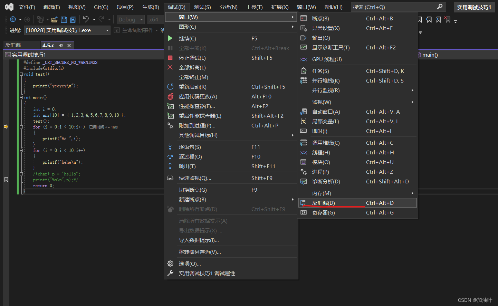Image resolution: width=498 pixels, height=306 pixels.
Task: Open 文件(F) menu
Action: [x=27, y=7]
